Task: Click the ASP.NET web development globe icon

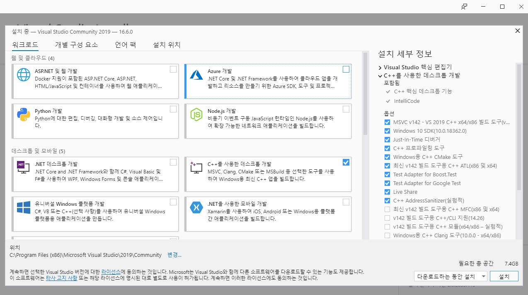Action: point(24,75)
